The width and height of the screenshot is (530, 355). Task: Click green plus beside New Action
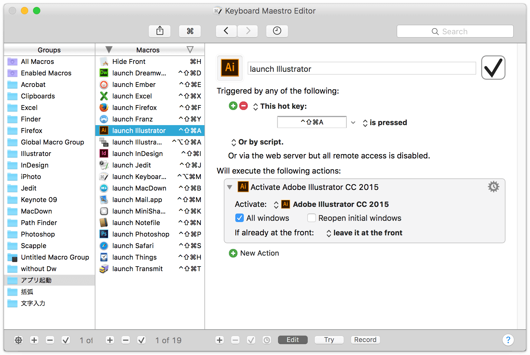tap(233, 253)
